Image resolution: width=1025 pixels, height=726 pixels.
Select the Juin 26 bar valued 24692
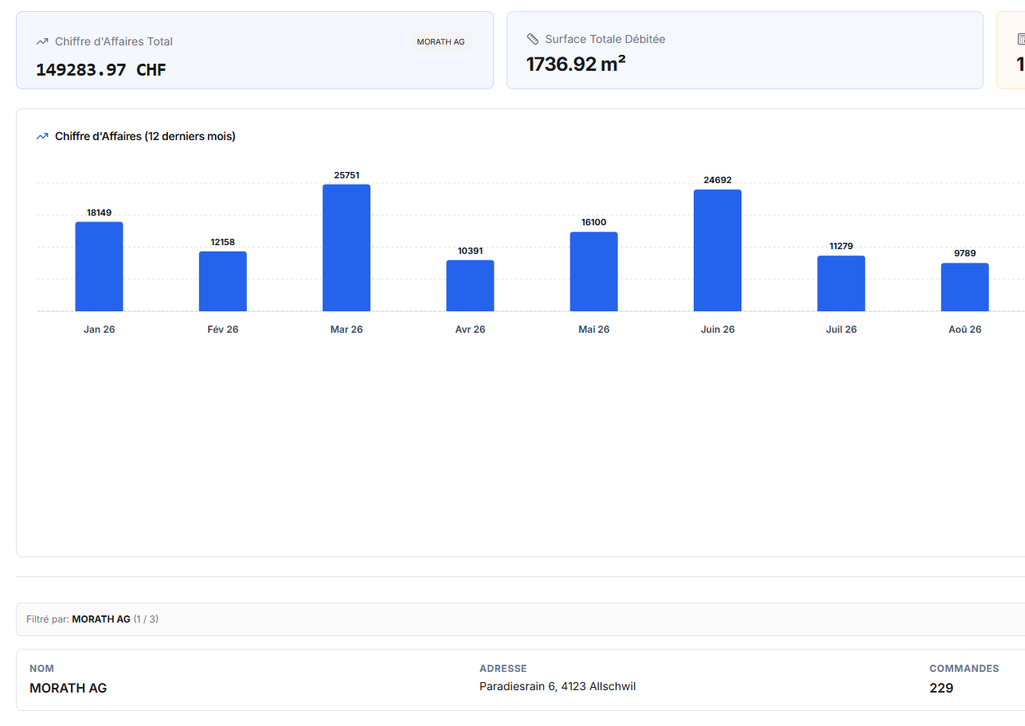click(x=718, y=251)
